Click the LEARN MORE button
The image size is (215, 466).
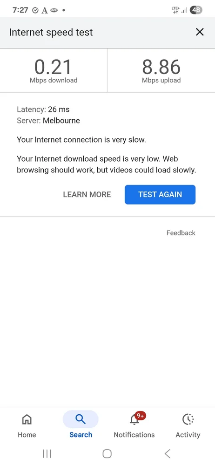(87, 194)
